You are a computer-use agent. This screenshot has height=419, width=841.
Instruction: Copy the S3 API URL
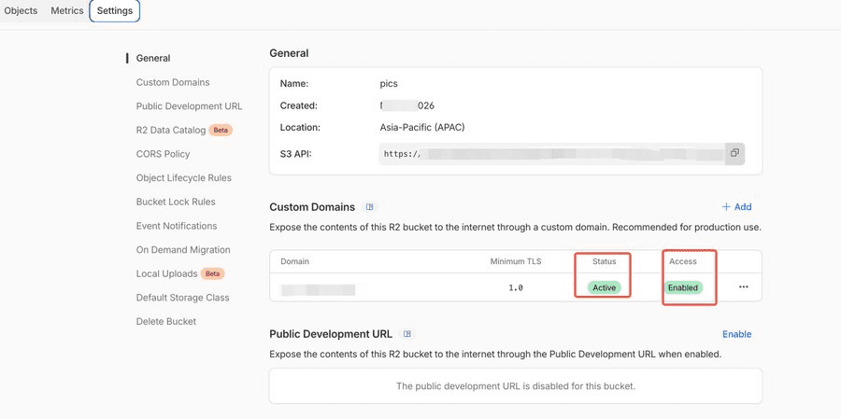(x=734, y=153)
